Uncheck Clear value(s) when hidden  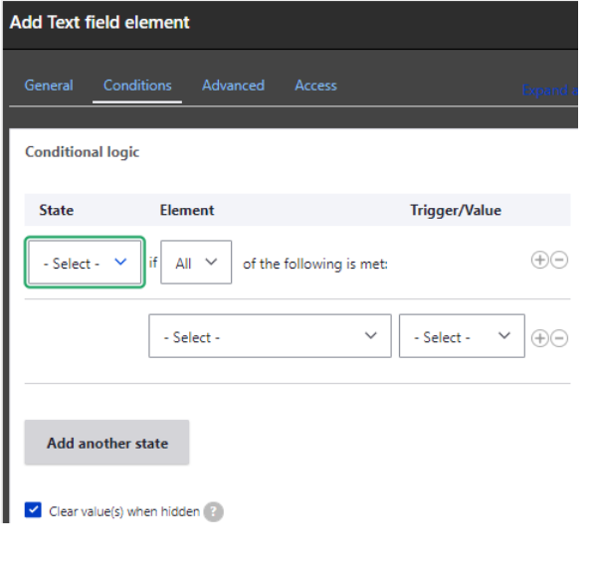coord(33,510)
